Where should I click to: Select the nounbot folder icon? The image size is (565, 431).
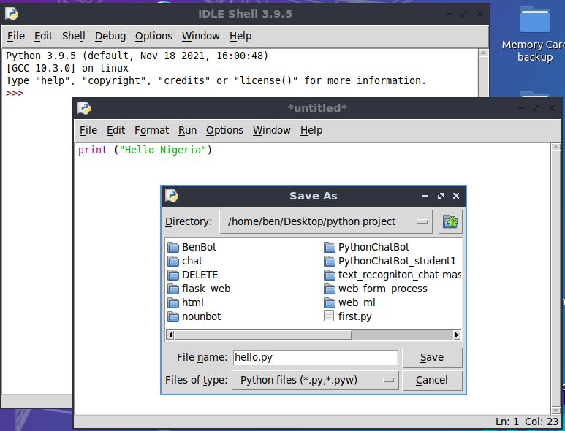click(173, 316)
